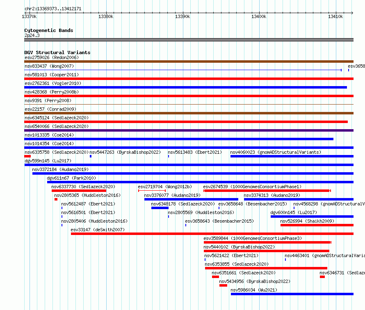Open esv2674539 (1000GenomesConsortiumPhase1) variant
The height and width of the screenshot is (310, 365).
252,187
